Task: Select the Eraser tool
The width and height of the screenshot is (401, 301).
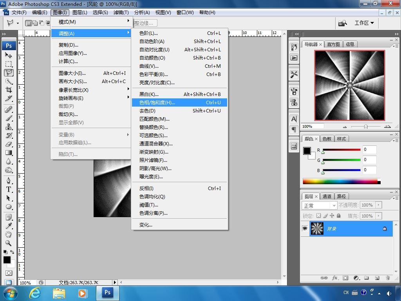Action: pos(9,144)
